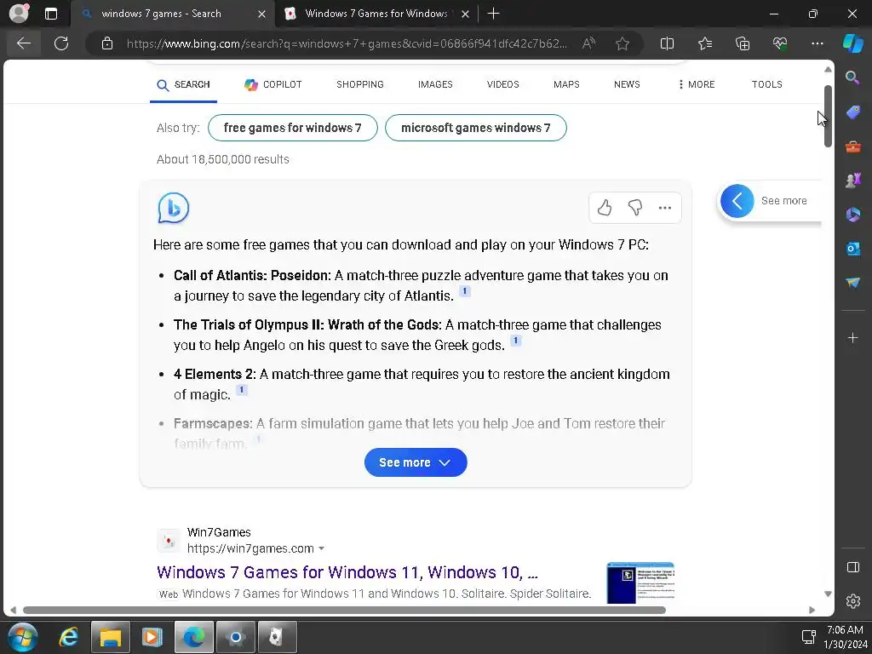Open the sidebar Tools briefcase icon
Screen dimensions: 872x654
tap(852, 146)
